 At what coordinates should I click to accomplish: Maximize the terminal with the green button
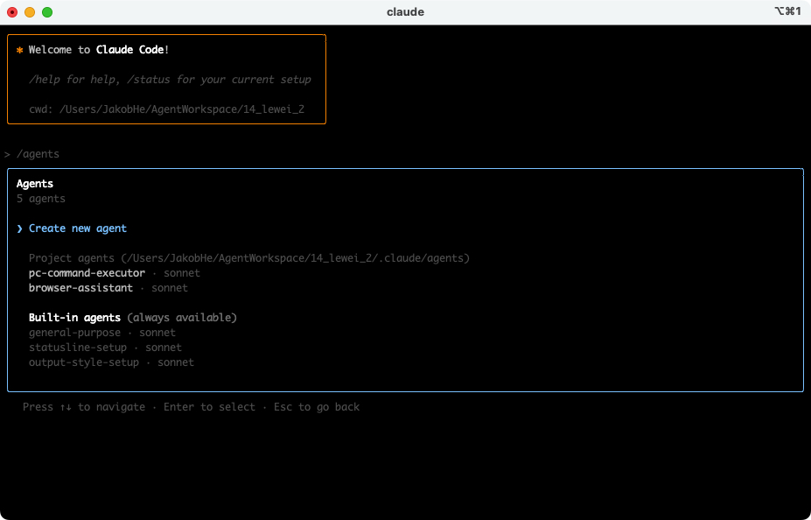pos(47,12)
